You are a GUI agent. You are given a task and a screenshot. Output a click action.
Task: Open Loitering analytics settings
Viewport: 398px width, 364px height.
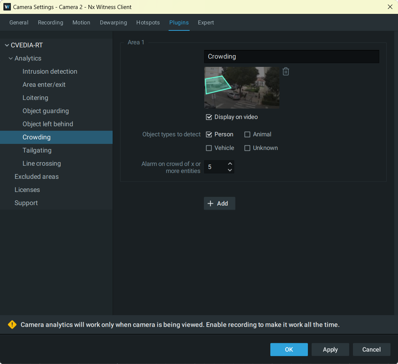tap(56, 98)
